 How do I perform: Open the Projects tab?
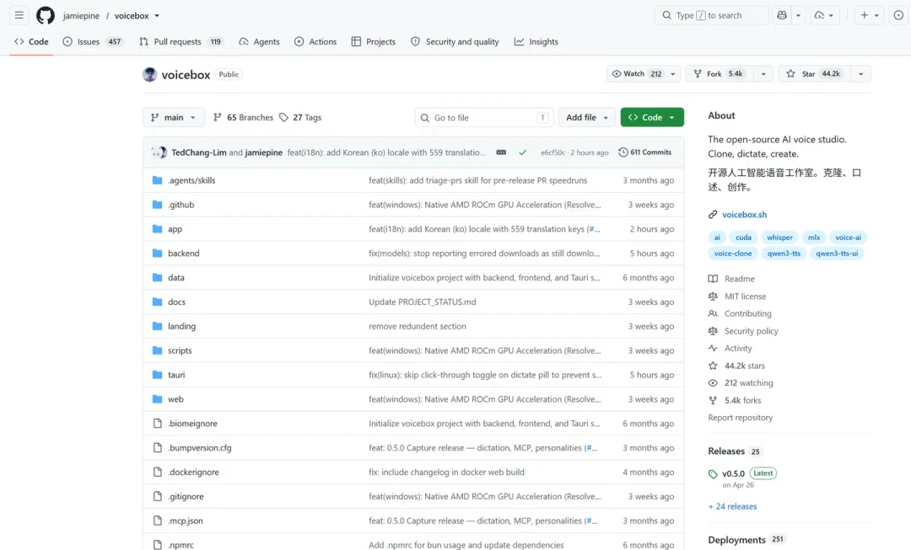tap(374, 42)
